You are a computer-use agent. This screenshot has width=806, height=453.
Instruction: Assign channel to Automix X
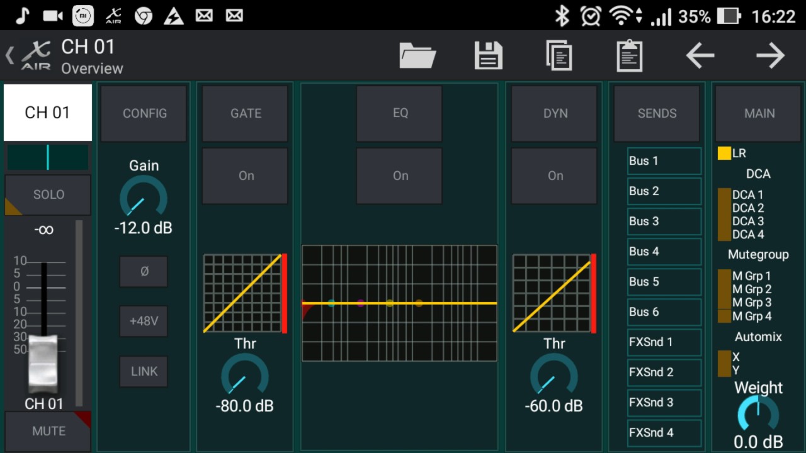coord(729,357)
